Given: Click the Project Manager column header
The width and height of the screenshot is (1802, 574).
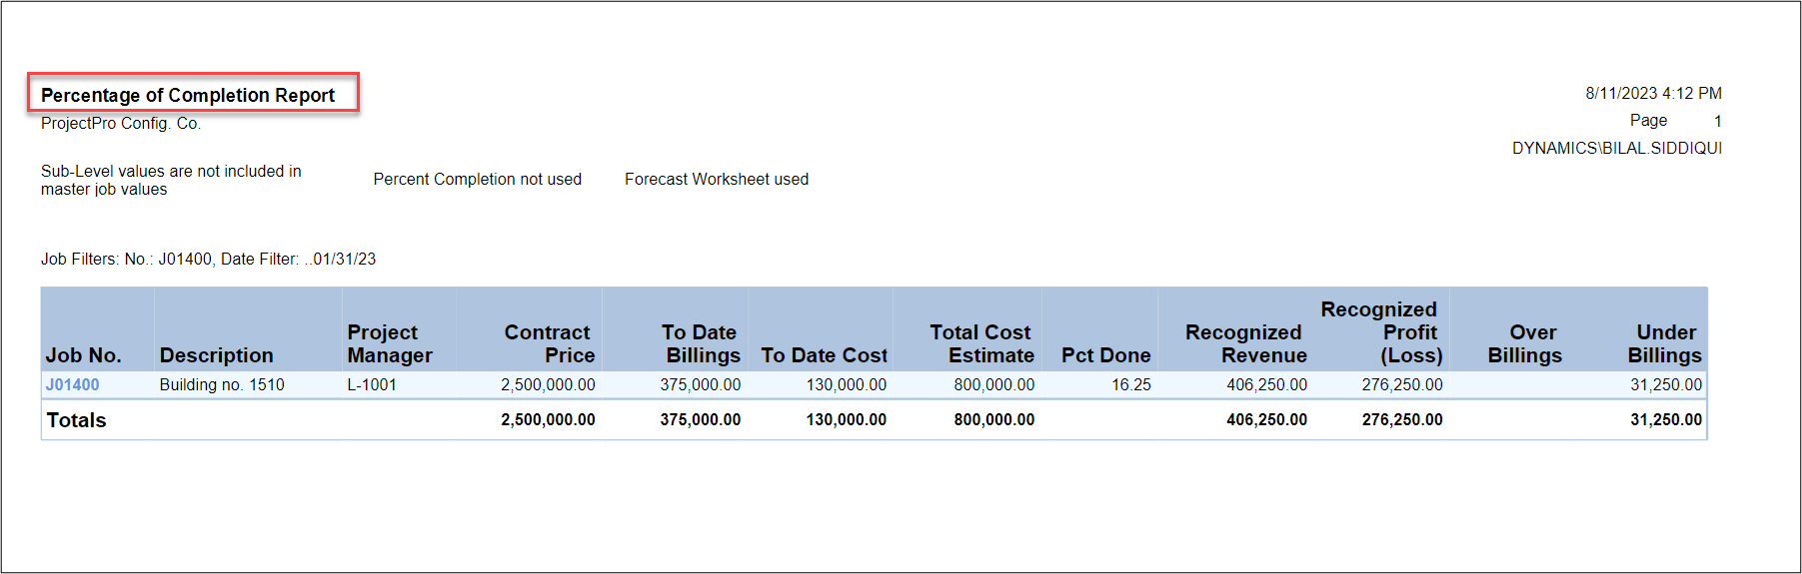Looking at the screenshot, I should coord(389,343).
